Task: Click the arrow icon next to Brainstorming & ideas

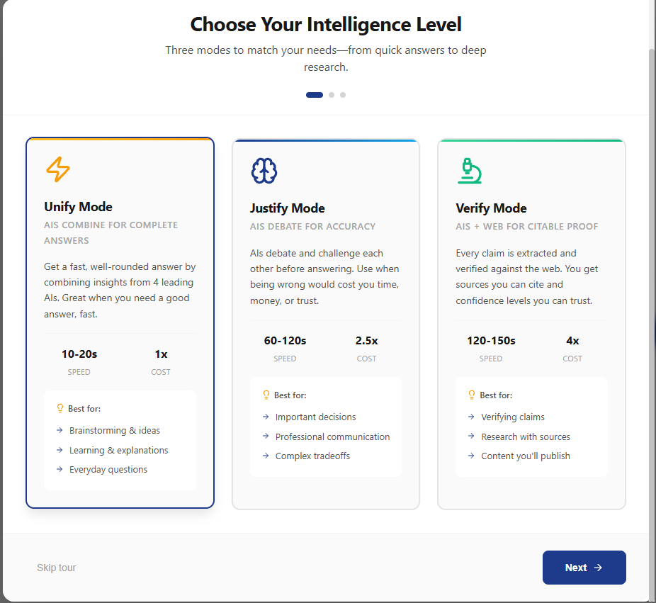Action: point(61,430)
